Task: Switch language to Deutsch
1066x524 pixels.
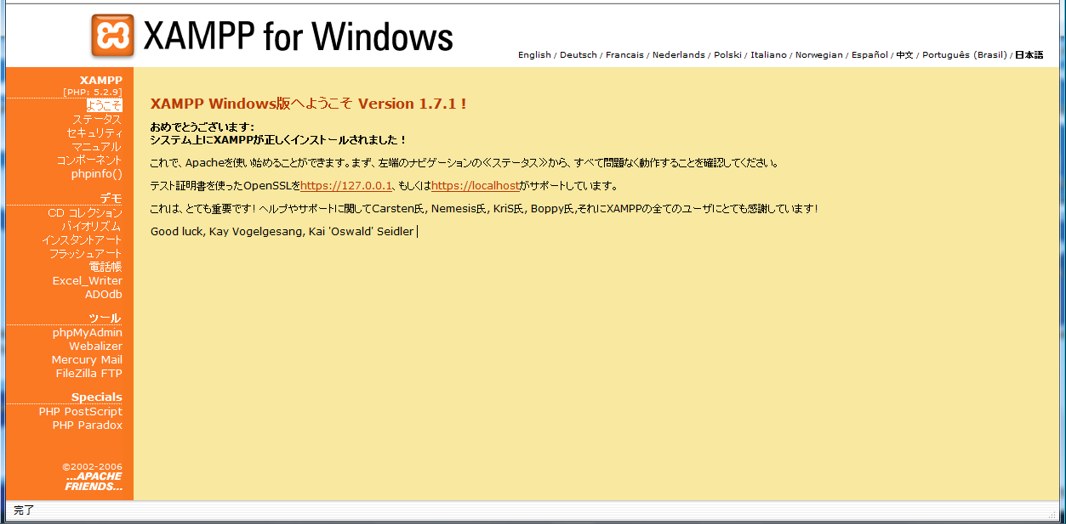Action: click(x=579, y=55)
